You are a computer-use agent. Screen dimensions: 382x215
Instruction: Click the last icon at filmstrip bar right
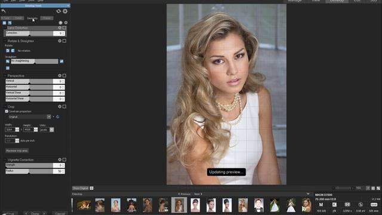(x=378, y=188)
